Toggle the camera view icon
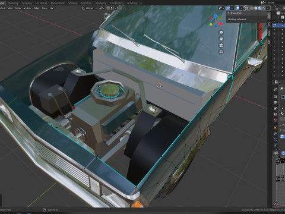This screenshot has width=285, height=214. pos(221,45)
